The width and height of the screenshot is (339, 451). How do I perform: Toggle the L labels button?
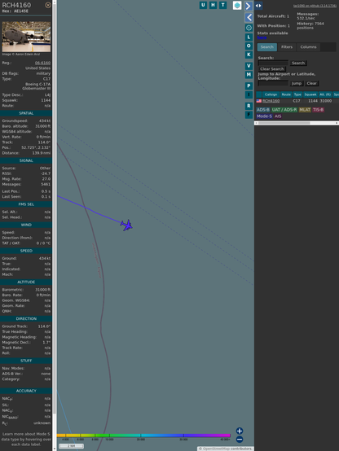coord(249,37)
